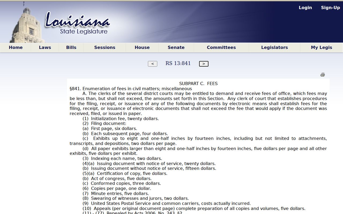
Task: Click the printer icon above the statute
Action: click(323, 75)
